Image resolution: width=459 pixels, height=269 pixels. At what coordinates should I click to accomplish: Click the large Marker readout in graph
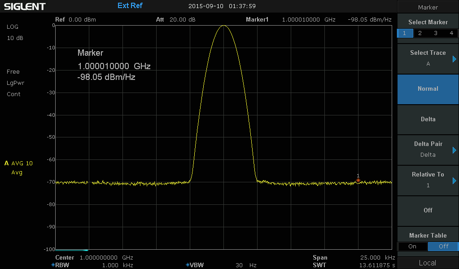[114, 65]
